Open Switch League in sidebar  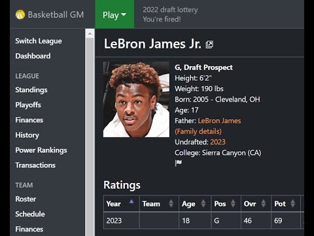pyautogui.click(x=39, y=41)
